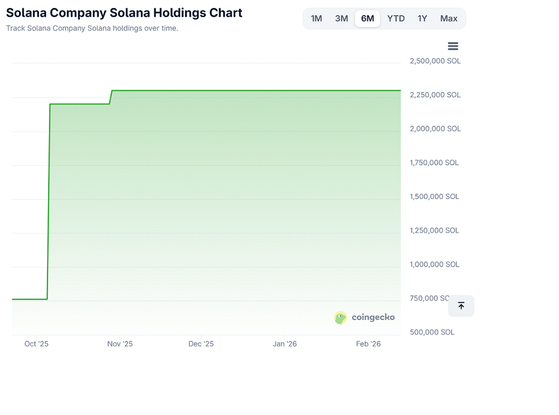
Task: Click the coingecko watermark text
Action: pyautogui.click(x=373, y=317)
